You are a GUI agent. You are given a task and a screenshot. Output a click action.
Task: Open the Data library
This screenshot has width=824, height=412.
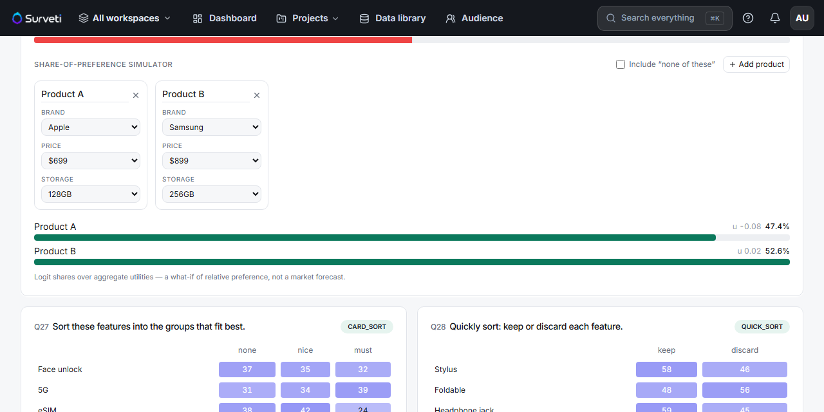pos(393,18)
